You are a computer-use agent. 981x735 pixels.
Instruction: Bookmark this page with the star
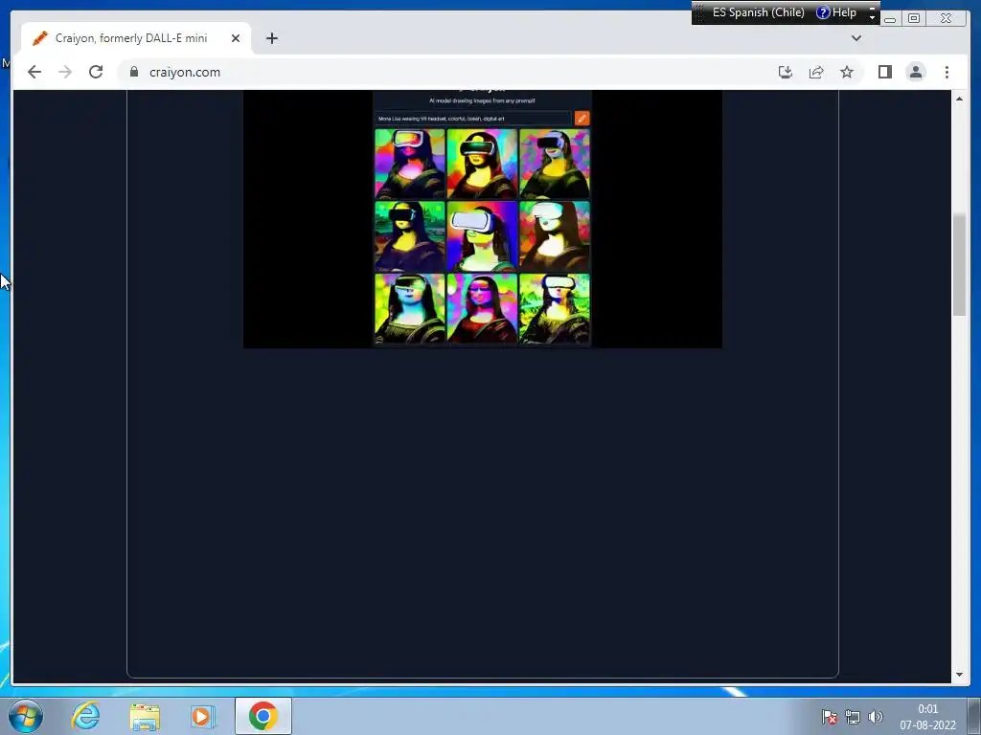point(847,72)
